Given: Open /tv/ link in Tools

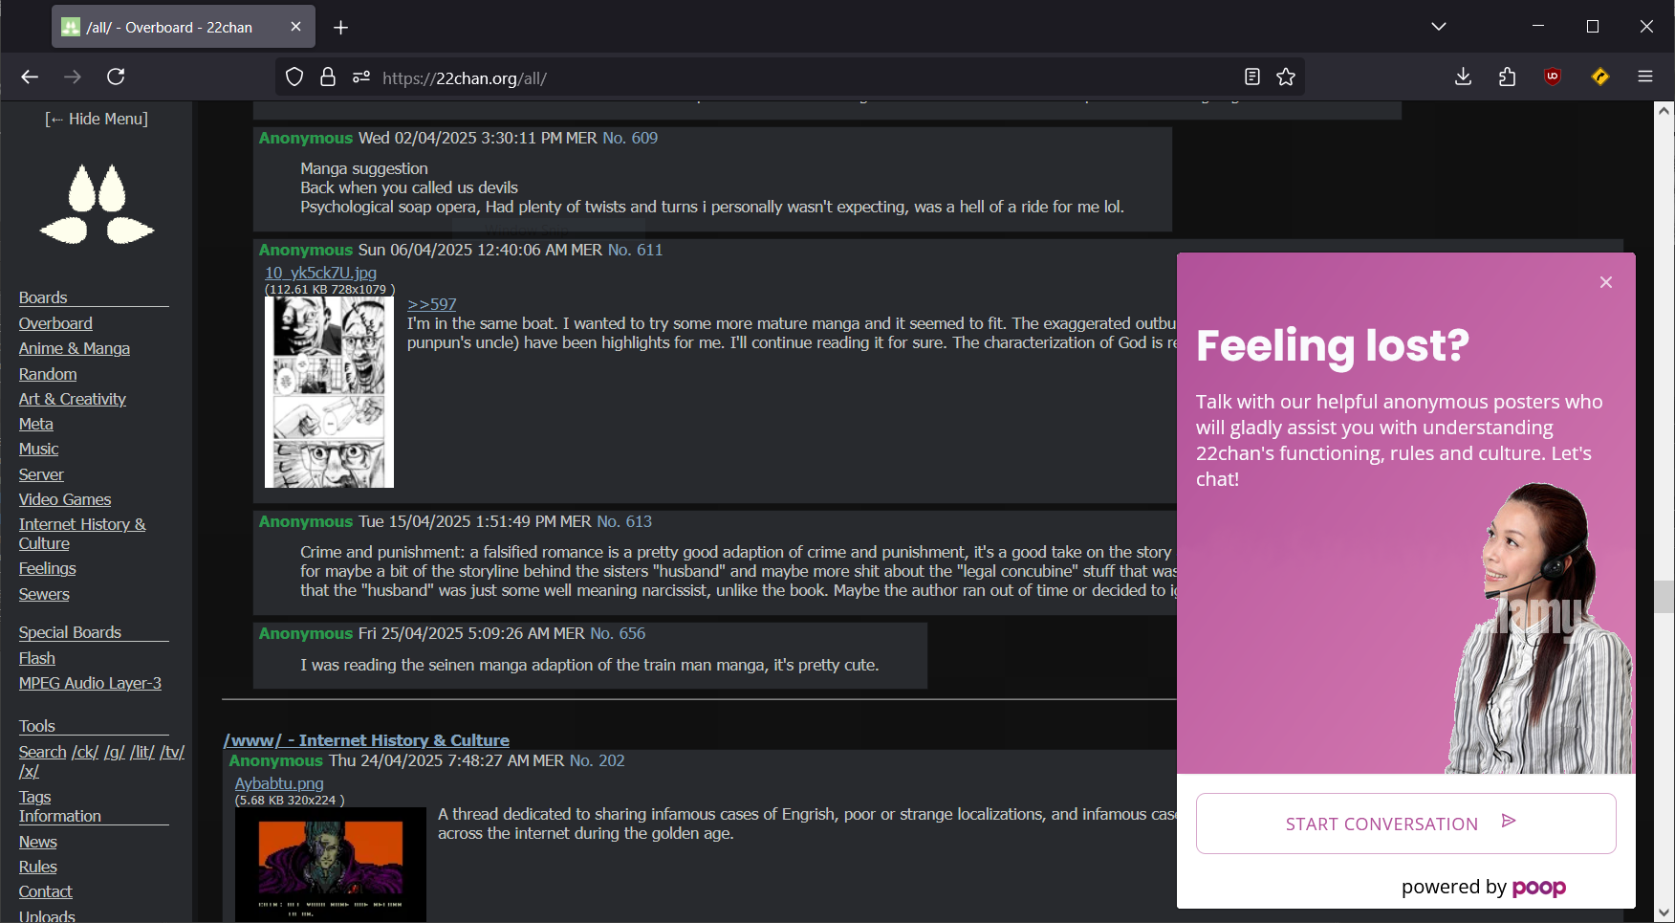Looking at the screenshot, I should (172, 752).
